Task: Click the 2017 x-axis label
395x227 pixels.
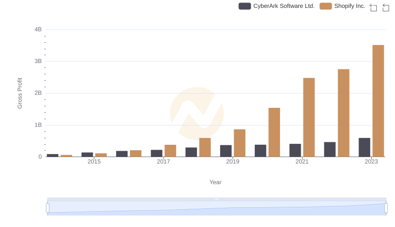Action: click(x=163, y=162)
